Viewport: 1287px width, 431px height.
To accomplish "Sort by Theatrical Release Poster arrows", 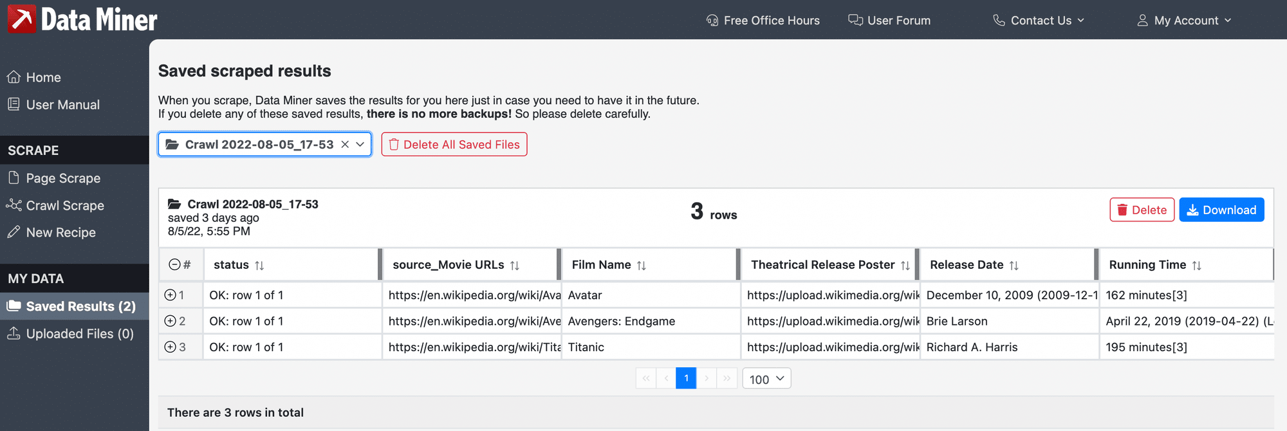I will [x=905, y=265].
